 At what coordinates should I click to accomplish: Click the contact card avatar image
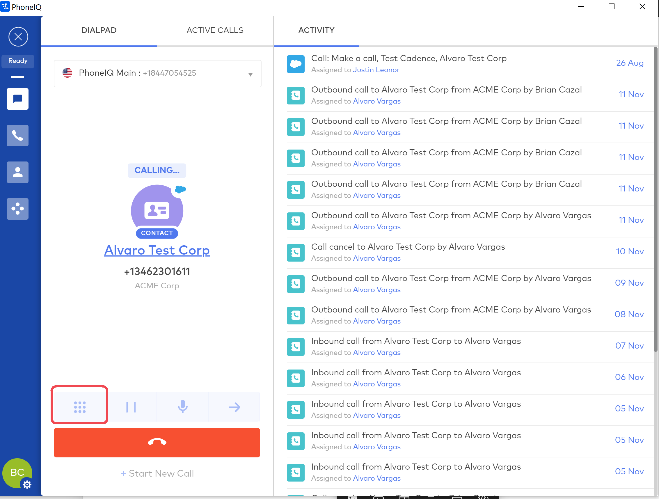[x=157, y=211]
